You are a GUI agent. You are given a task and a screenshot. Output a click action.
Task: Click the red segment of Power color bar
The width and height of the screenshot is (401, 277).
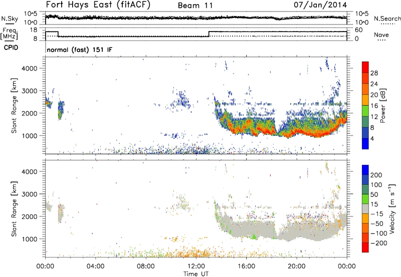point(365,67)
